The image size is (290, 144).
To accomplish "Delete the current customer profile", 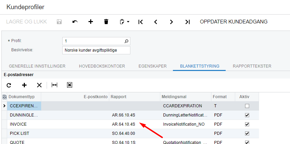I will tap(106, 22).
